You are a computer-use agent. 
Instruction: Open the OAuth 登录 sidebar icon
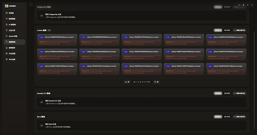7,36
